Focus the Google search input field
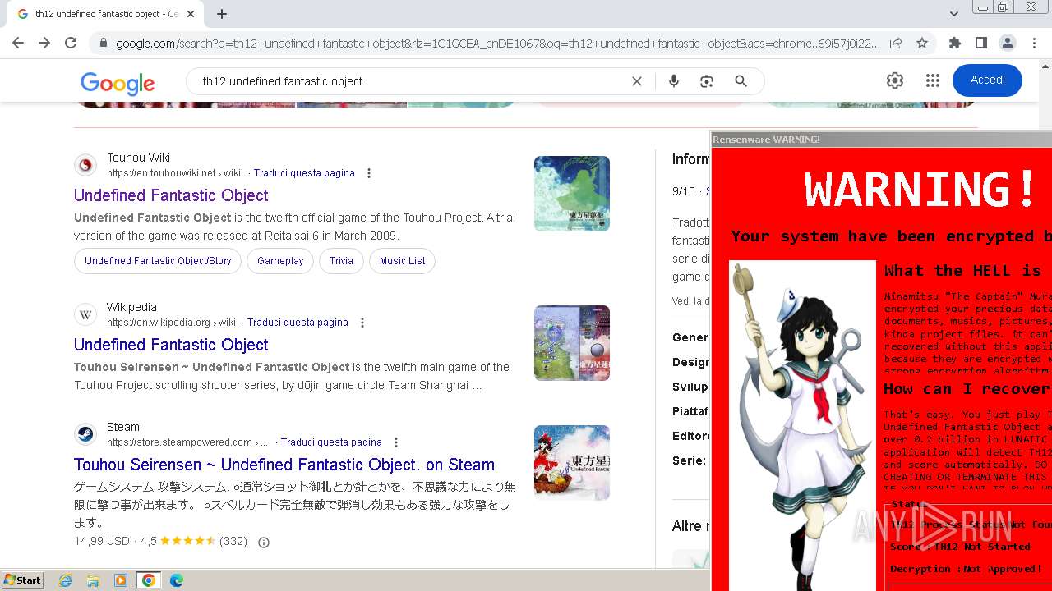Screen dimensions: 1052x591 click(x=411, y=81)
